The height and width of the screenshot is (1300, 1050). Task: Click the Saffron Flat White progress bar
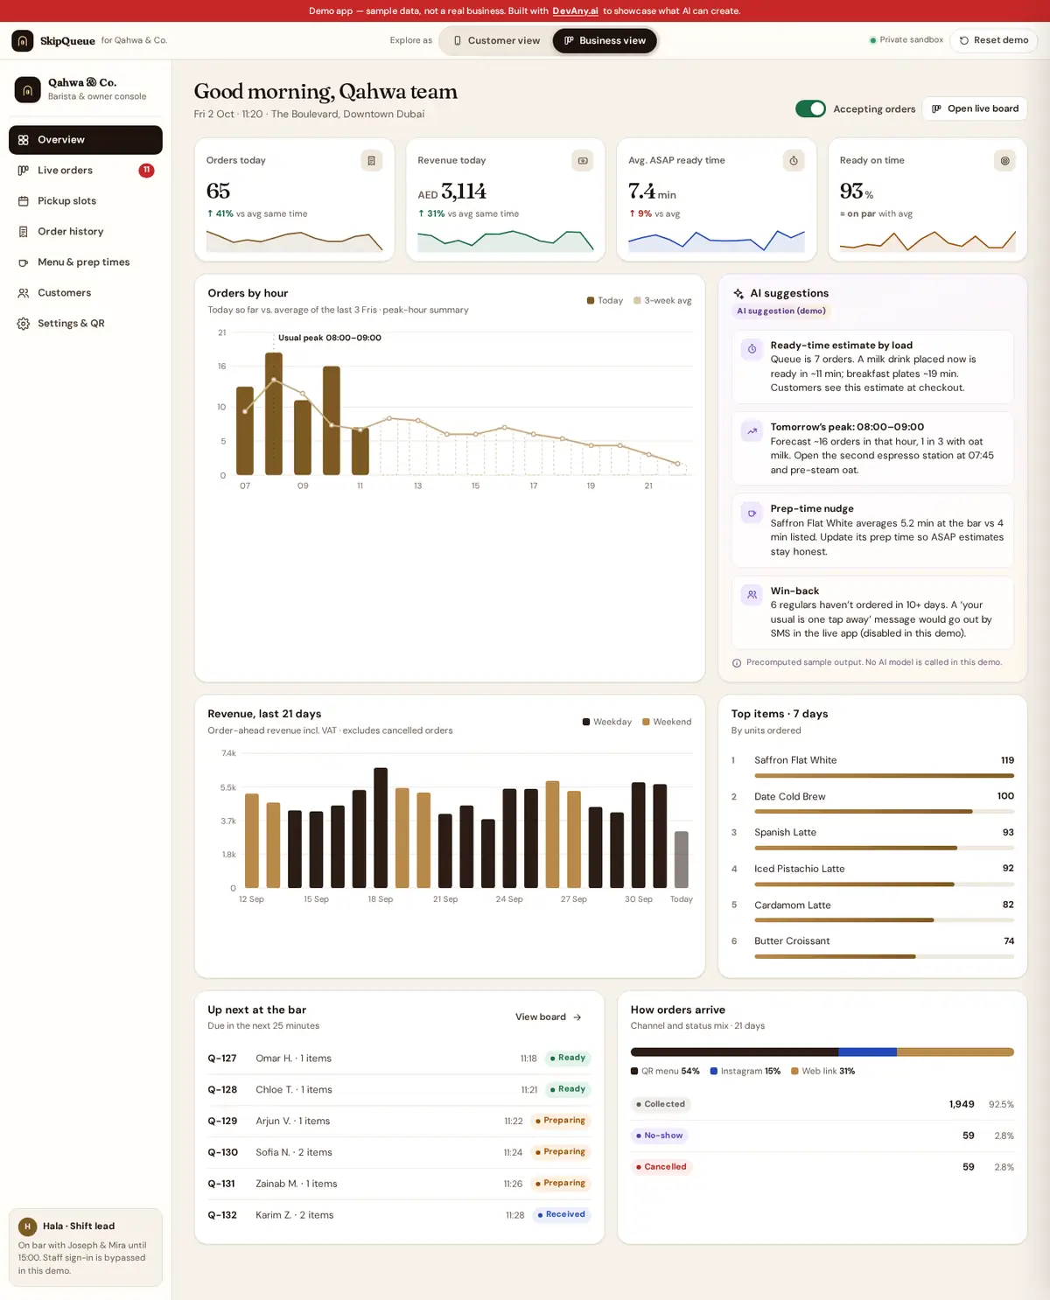pos(884,776)
